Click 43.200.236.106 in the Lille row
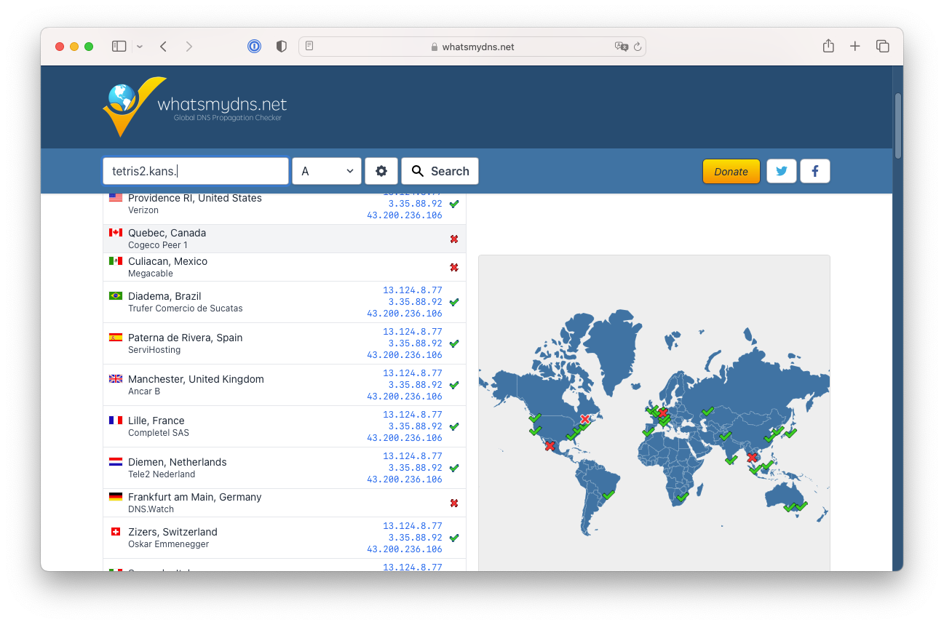 pos(405,438)
